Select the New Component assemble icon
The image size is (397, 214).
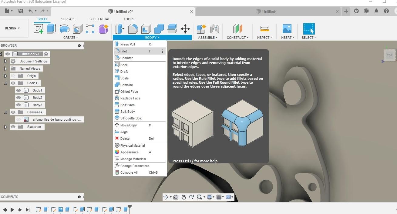click(x=201, y=29)
